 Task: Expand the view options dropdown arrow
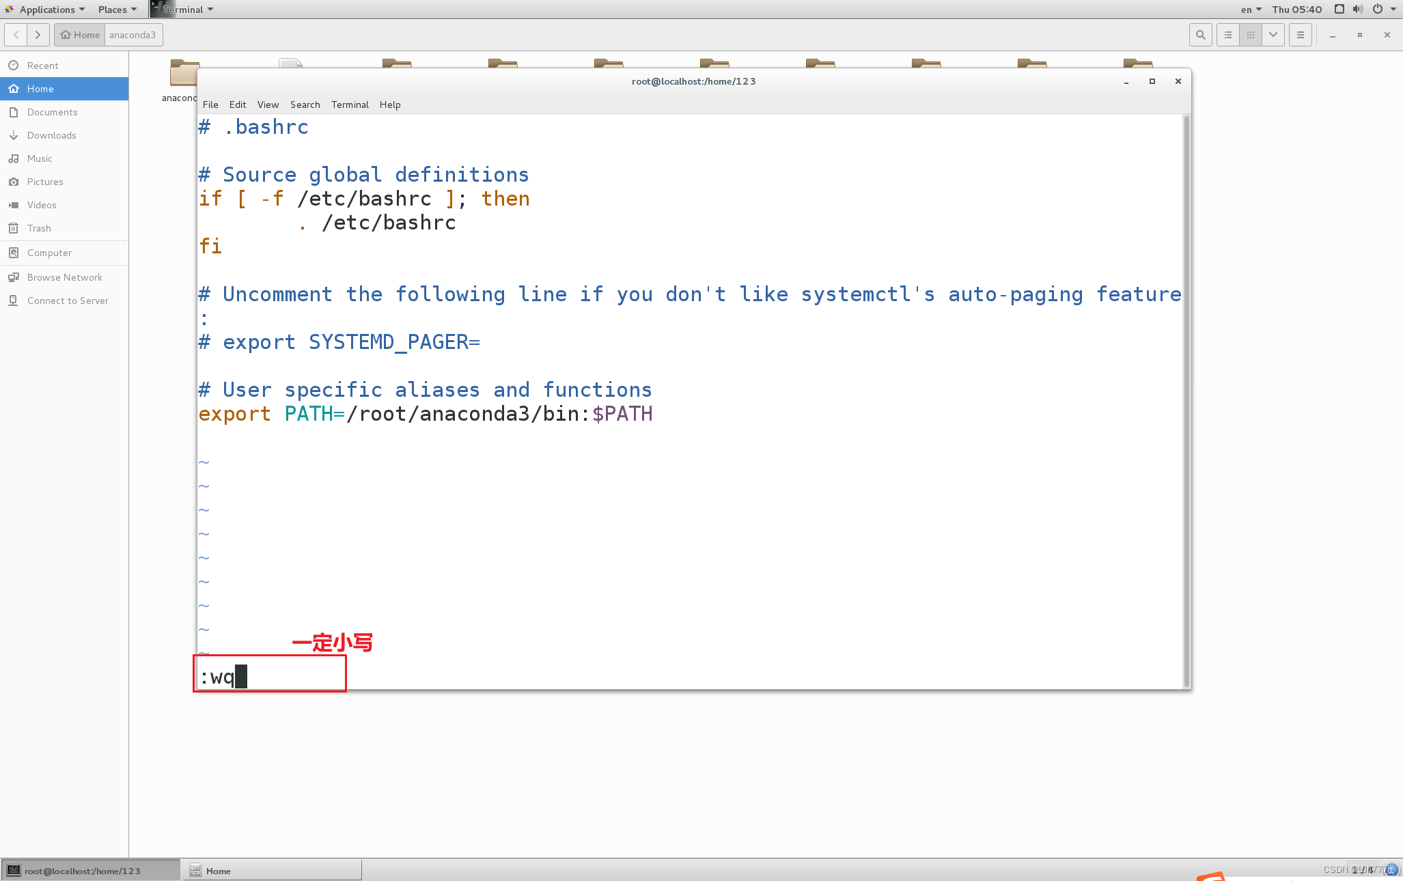pyautogui.click(x=1273, y=35)
